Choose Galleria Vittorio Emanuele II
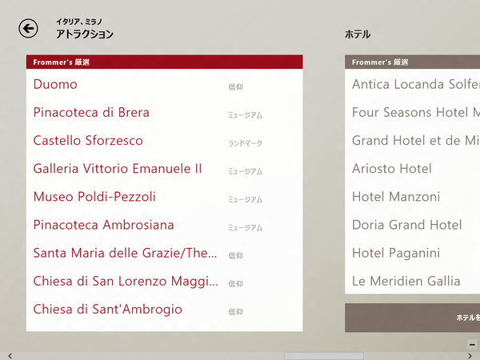The image size is (480, 360). coord(118,169)
